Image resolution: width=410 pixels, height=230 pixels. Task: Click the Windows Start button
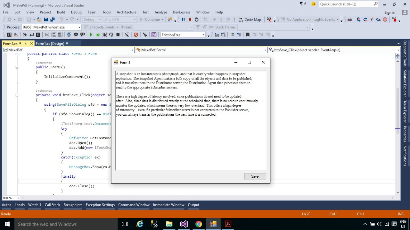(x=7, y=224)
